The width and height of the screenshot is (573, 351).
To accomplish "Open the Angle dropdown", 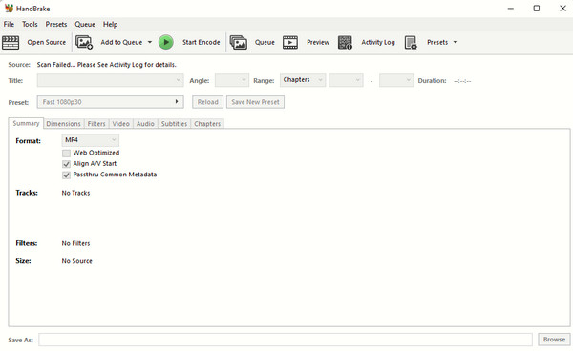I will 232,80.
